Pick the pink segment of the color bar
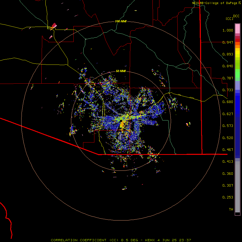 [237, 29]
